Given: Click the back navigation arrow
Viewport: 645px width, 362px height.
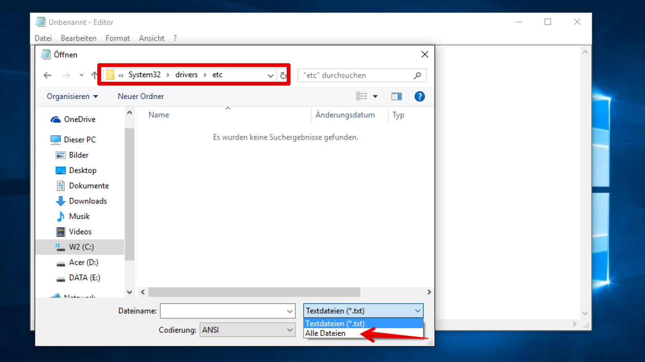Looking at the screenshot, I should tap(47, 75).
